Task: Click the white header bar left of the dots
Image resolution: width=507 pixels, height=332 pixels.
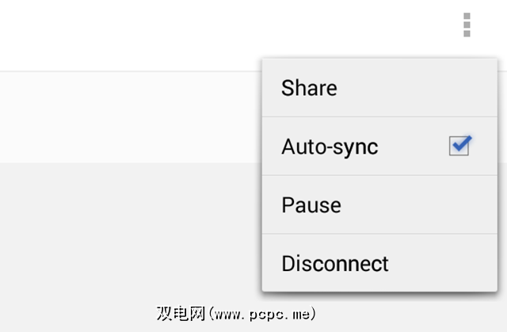Action: click(x=198, y=32)
